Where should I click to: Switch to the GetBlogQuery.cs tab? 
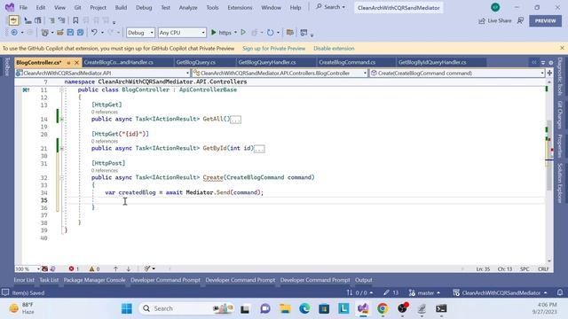coord(196,63)
